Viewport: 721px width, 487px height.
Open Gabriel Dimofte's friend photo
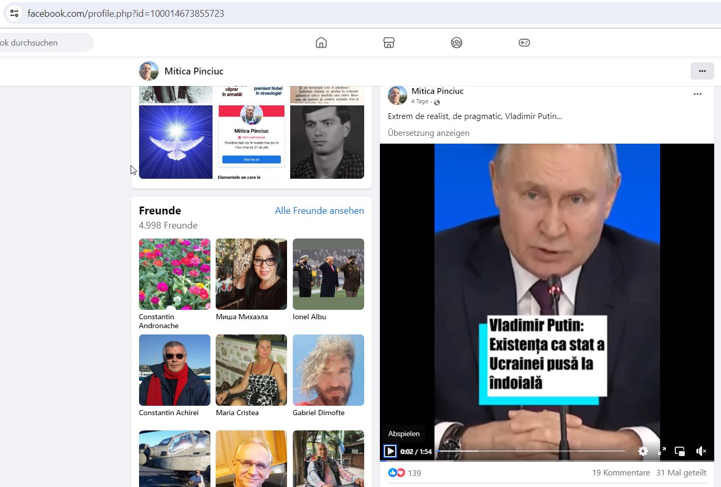(x=328, y=370)
